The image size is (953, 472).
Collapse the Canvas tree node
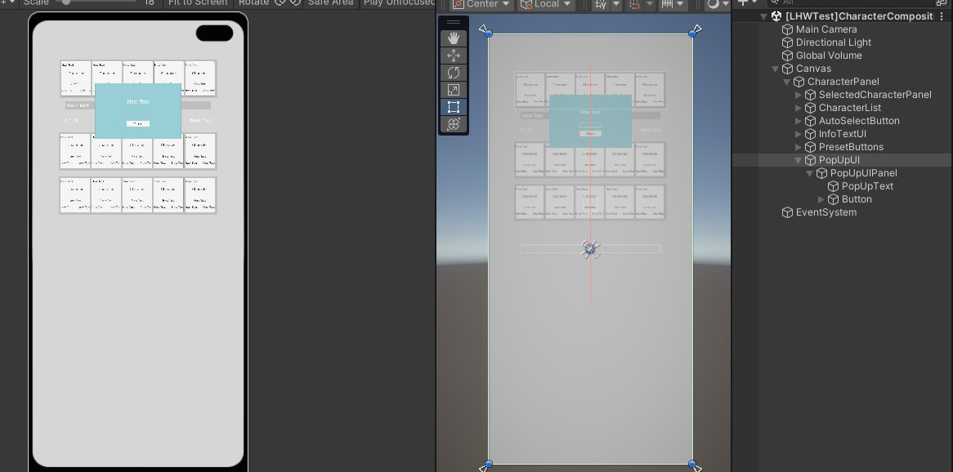click(x=776, y=69)
